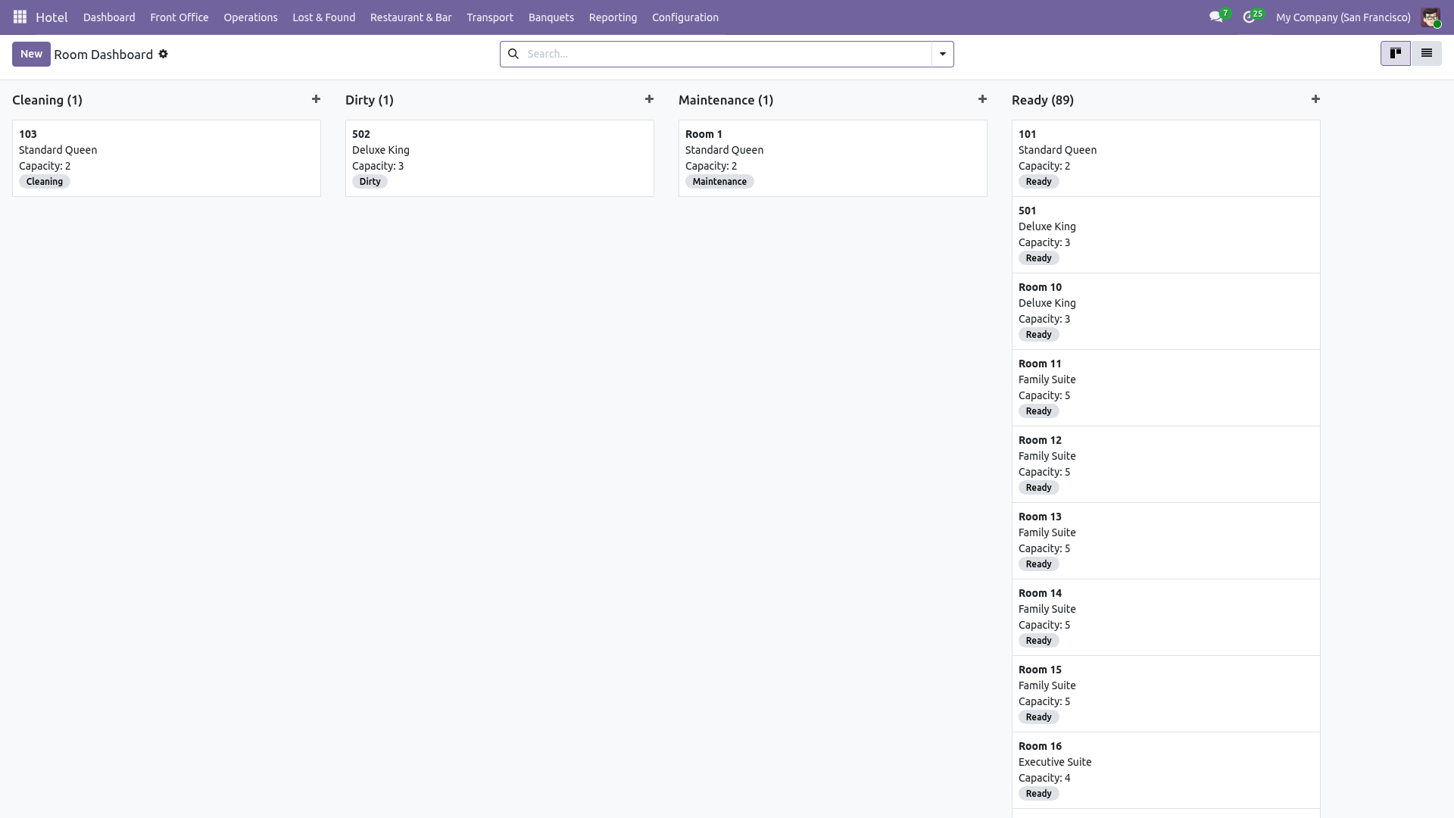Open the Configuration menu
1454x818 pixels.
[x=685, y=17]
